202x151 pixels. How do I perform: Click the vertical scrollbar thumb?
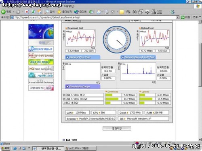click(200, 65)
